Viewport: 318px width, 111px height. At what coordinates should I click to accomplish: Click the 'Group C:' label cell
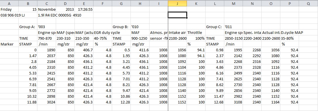tap(215, 27)
